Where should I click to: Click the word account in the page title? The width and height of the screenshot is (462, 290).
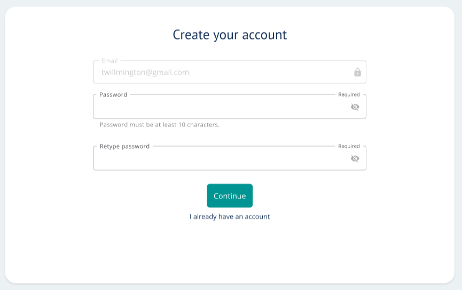click(x=264, y=35)
